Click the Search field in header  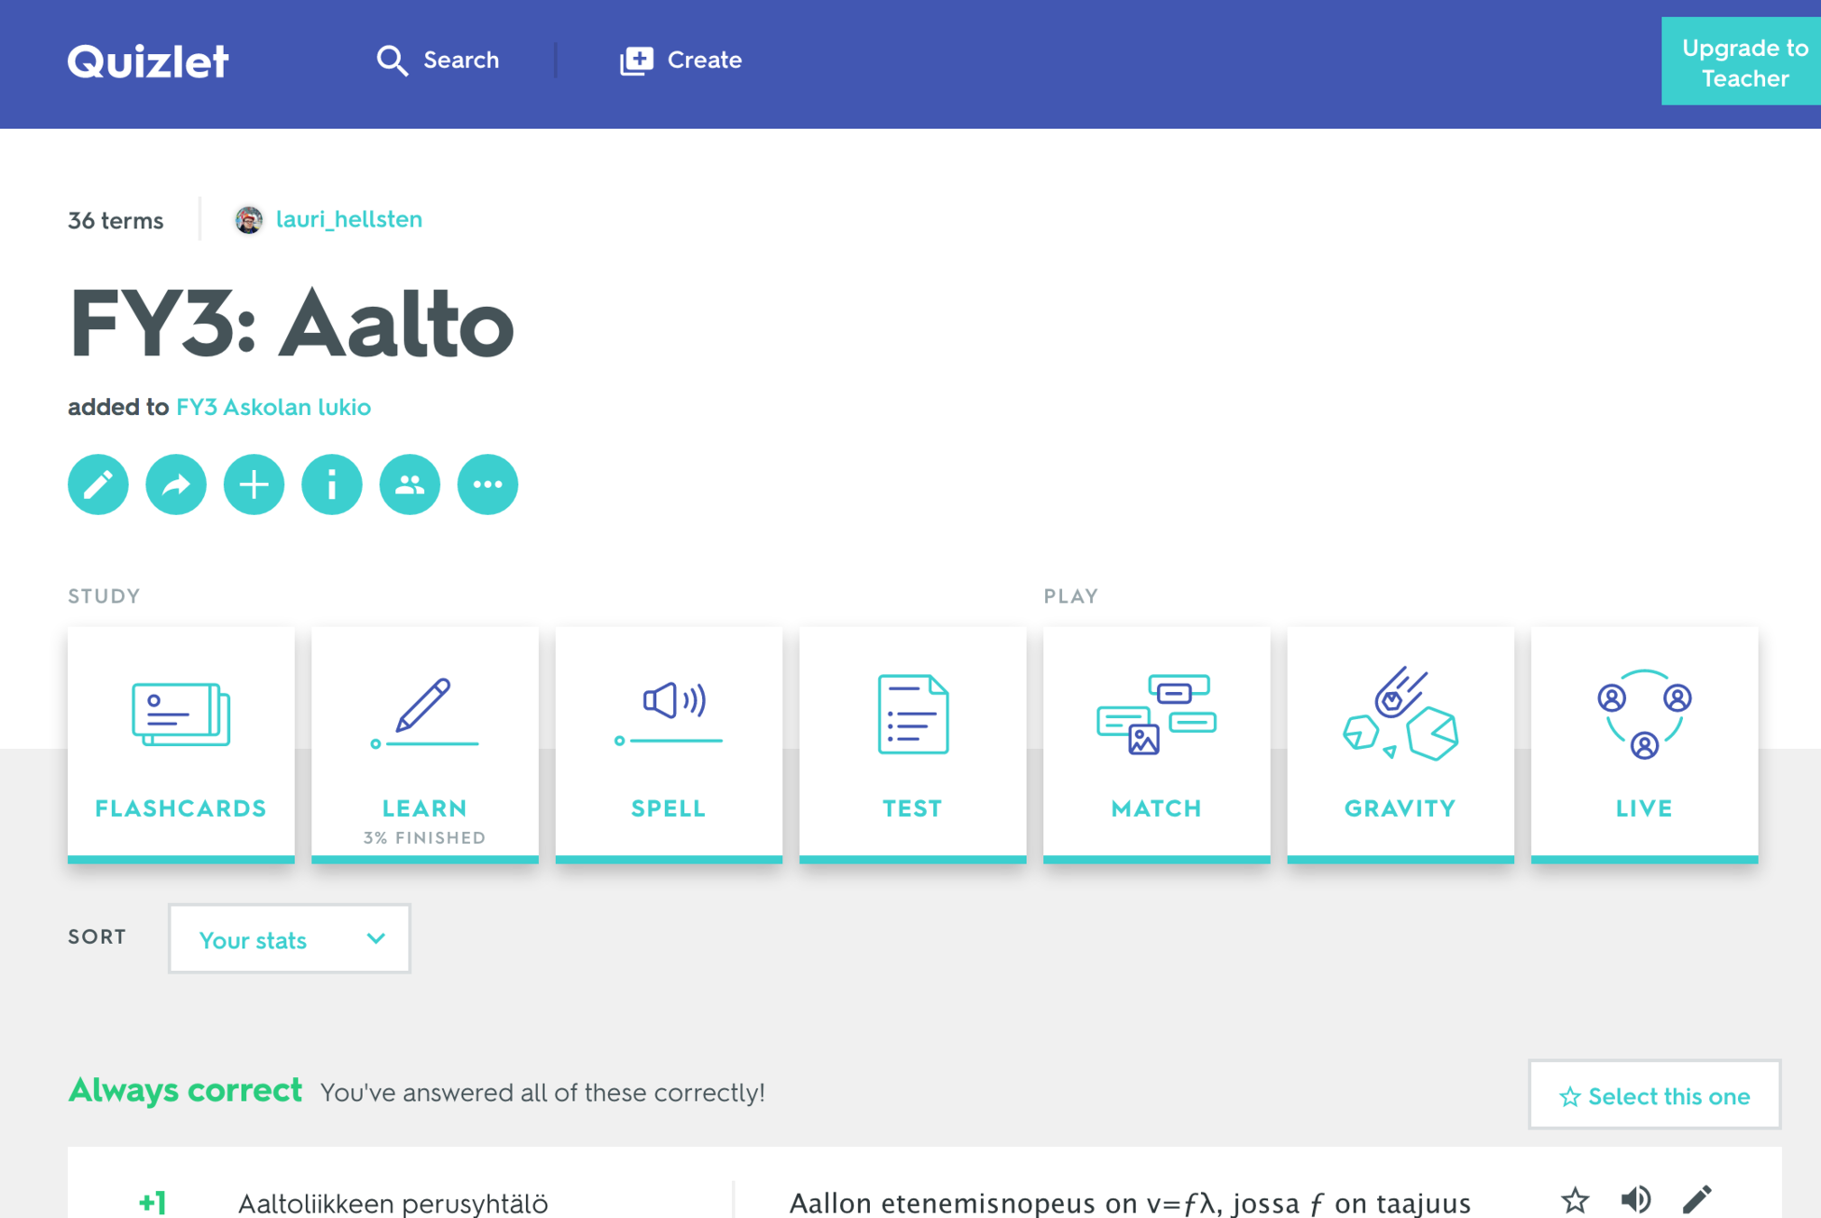[x=439, y=60]
